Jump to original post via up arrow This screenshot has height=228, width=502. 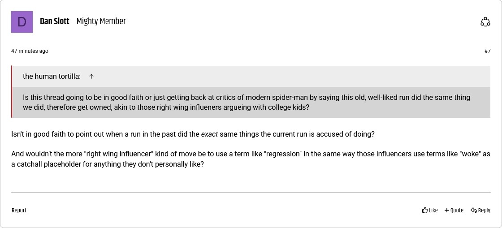pyautogui.click(x=91, y=76)
